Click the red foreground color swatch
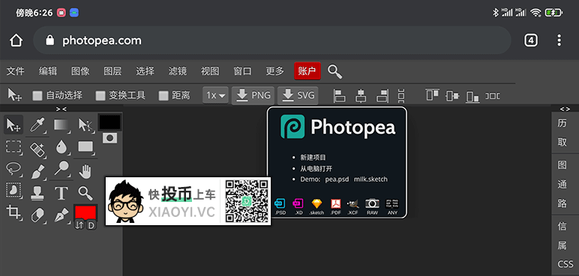The height and width of the screenshot is (276, 579). [85, 212]
